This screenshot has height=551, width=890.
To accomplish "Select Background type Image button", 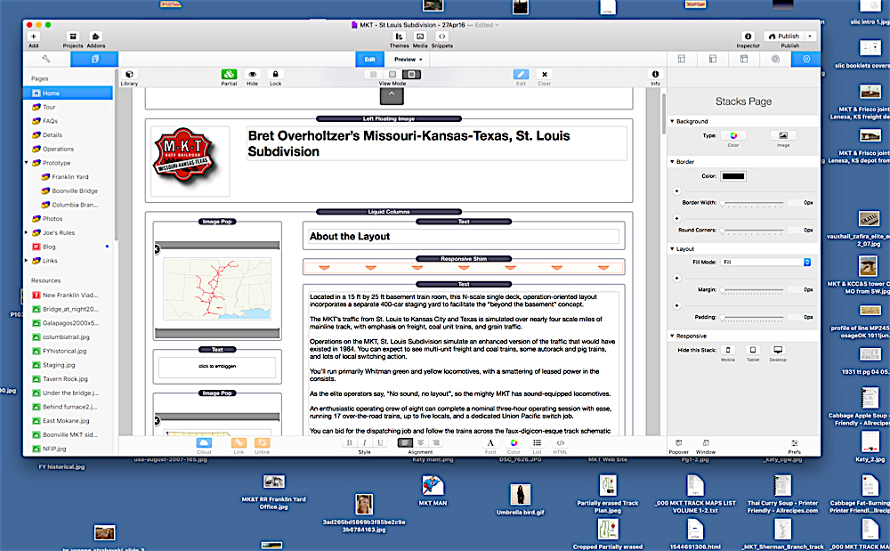I will click(783, 135).
